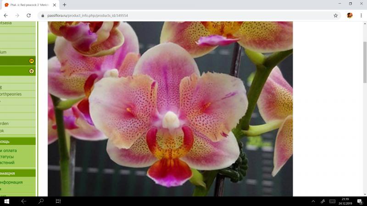Screen dimensions: 367x206
Task: Click the passiflora.ru address bar
Action: 183,15
